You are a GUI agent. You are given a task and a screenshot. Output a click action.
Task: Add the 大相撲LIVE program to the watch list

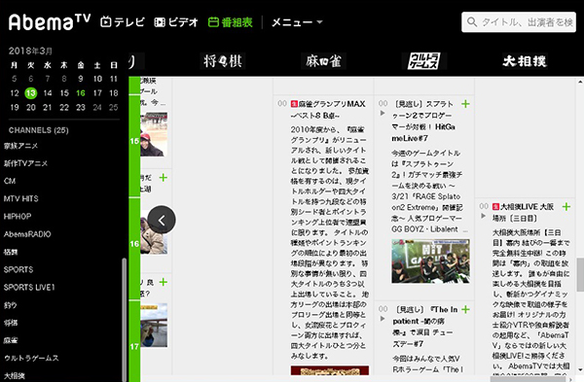click(x=566, y=206)
